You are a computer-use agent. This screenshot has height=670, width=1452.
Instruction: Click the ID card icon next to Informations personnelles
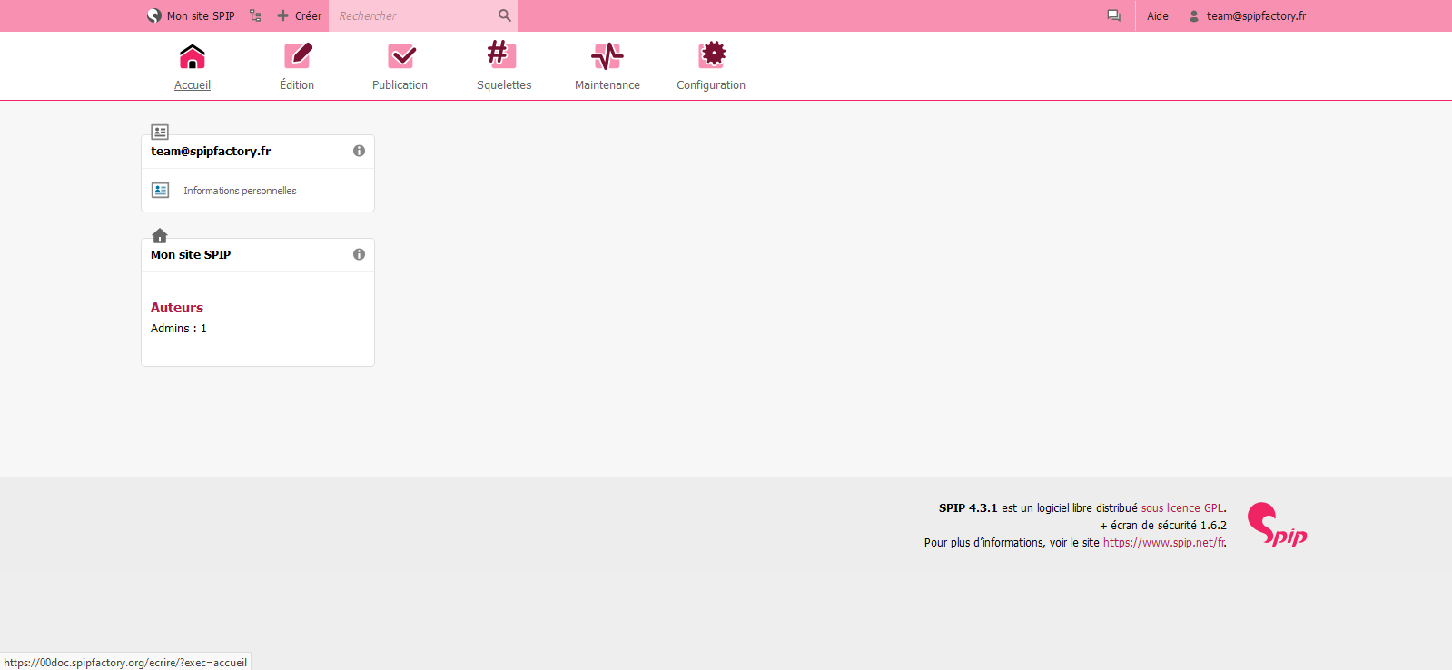[x=161, y=190]
